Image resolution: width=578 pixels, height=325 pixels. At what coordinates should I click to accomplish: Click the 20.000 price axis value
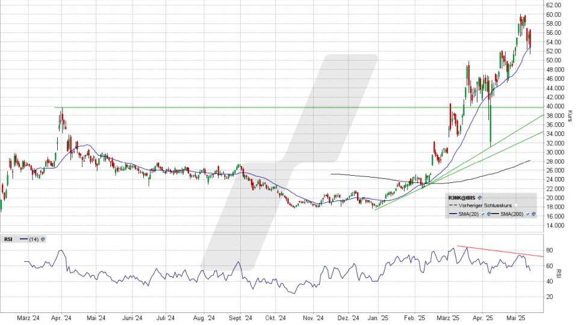tap(555, 198)
